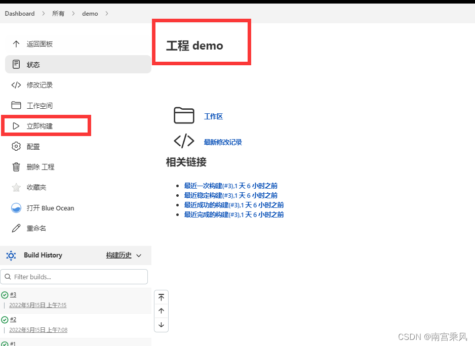Screen dimensions: 475x346
Task: Open 最近成功的构建(#3) link
Action: click(x=234, y=205)
